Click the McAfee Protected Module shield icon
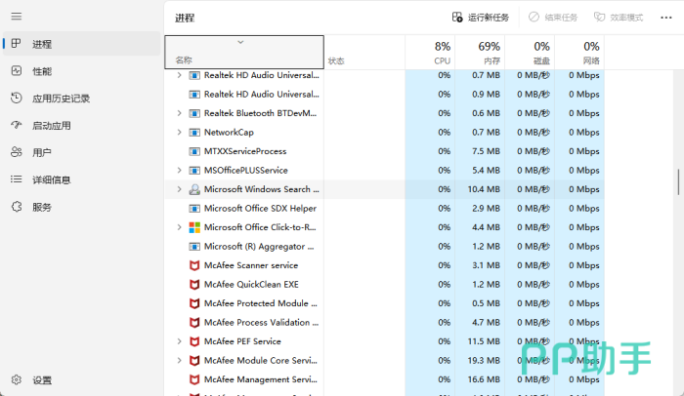Screen dimensions: 684x396 click(x=194, y=303)
